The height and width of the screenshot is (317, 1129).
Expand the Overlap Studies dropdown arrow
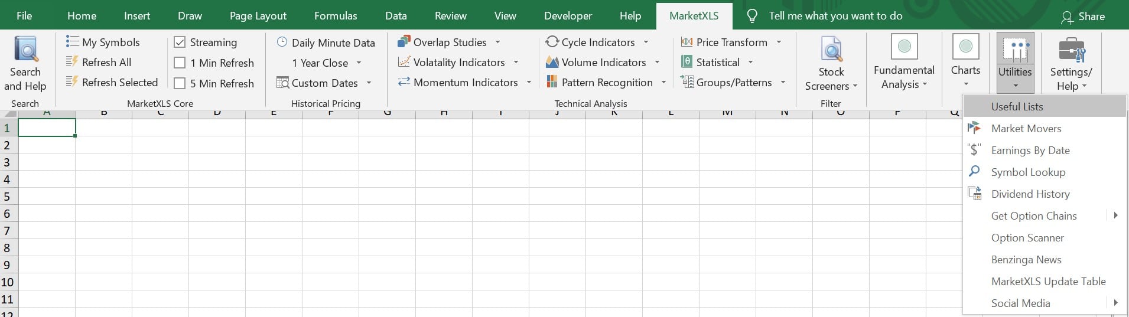coord(497,43)
